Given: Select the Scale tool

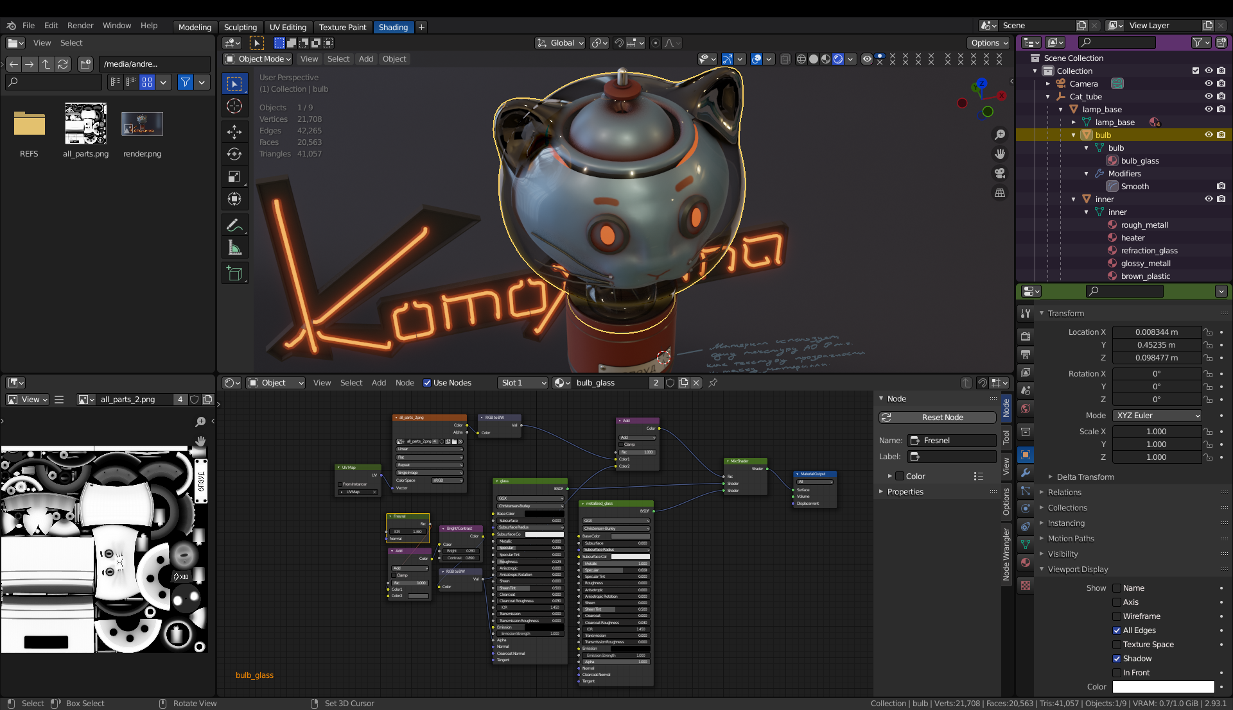Looking at the screenshot, I should point(234,176).
